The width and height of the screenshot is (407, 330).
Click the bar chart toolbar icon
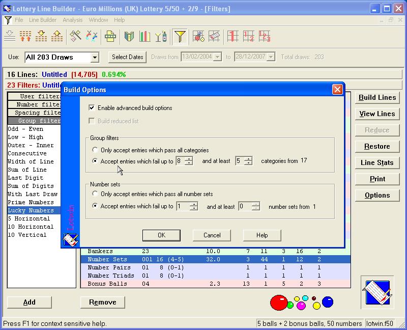(x=145, y=36)
